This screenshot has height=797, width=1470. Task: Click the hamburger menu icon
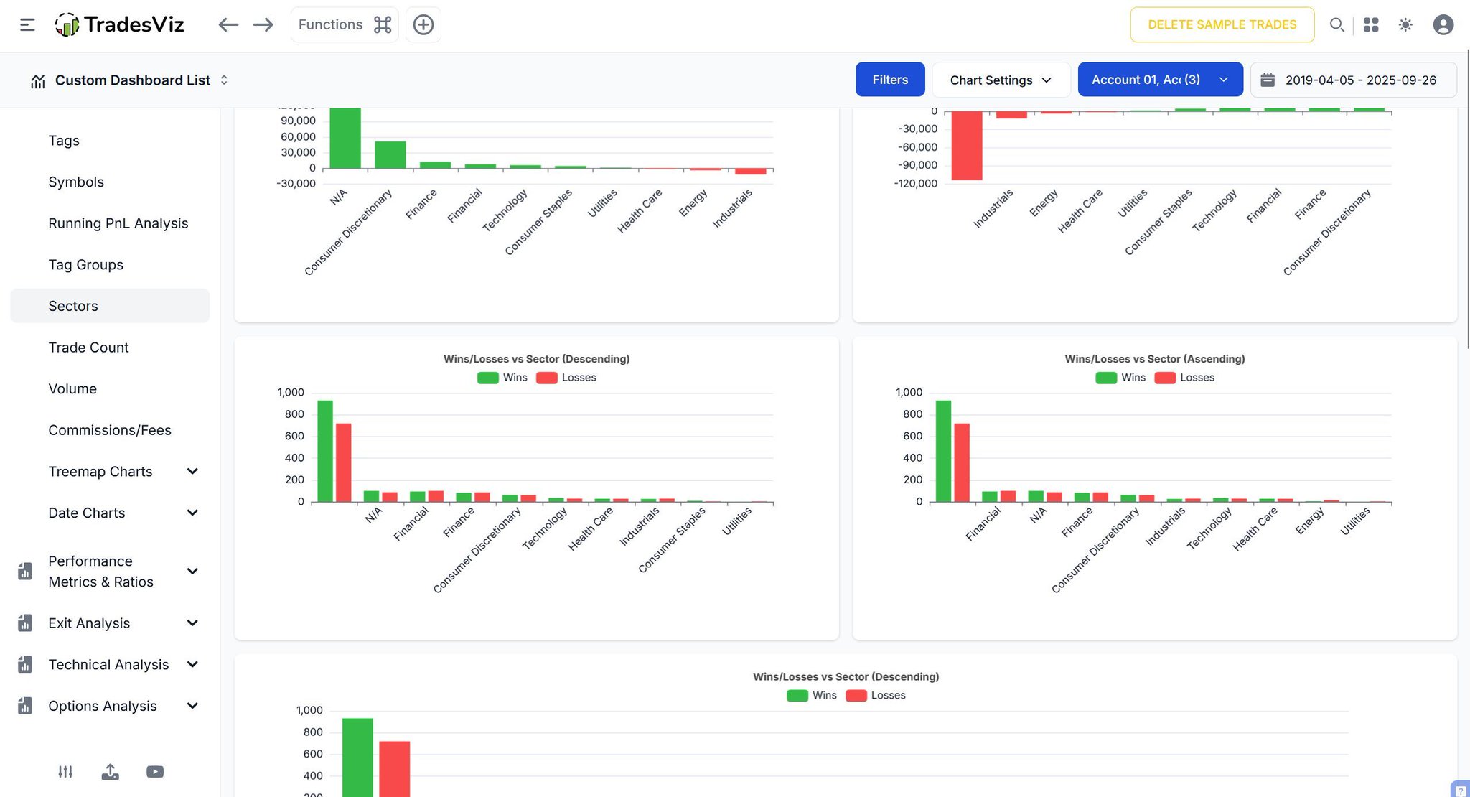(27, 24)
